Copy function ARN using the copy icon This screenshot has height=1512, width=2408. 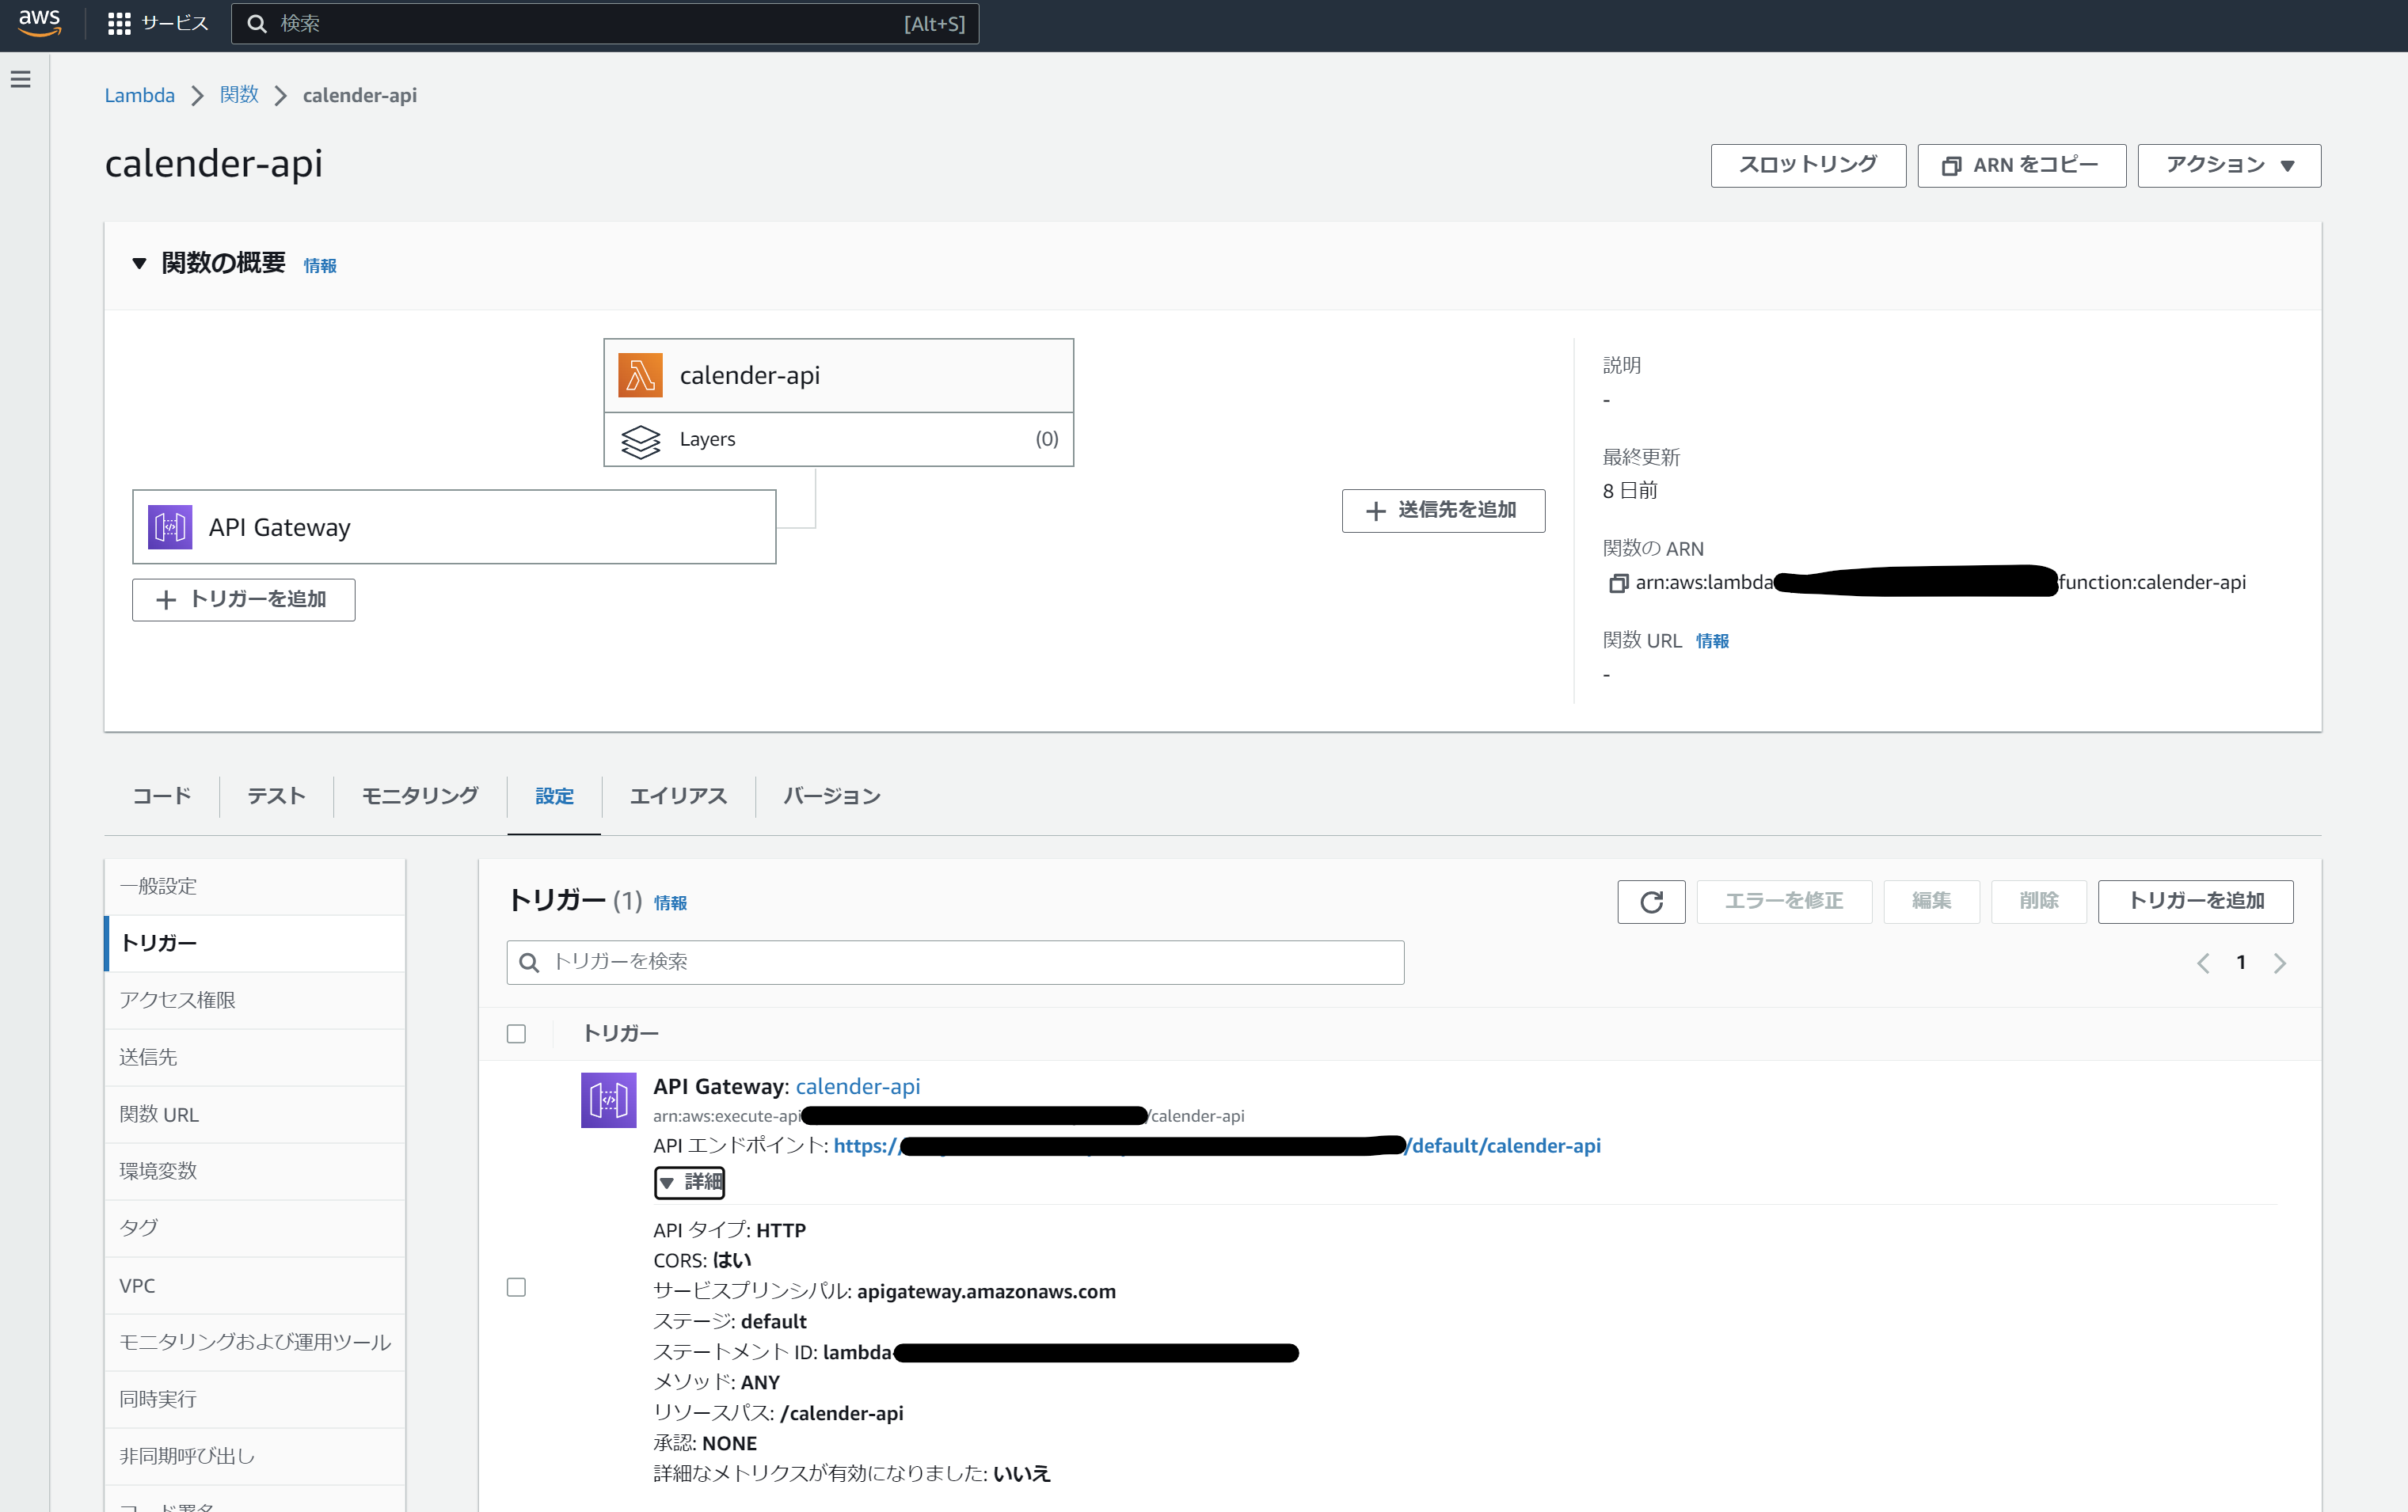pyautogui.click(x=1617, y=583)
